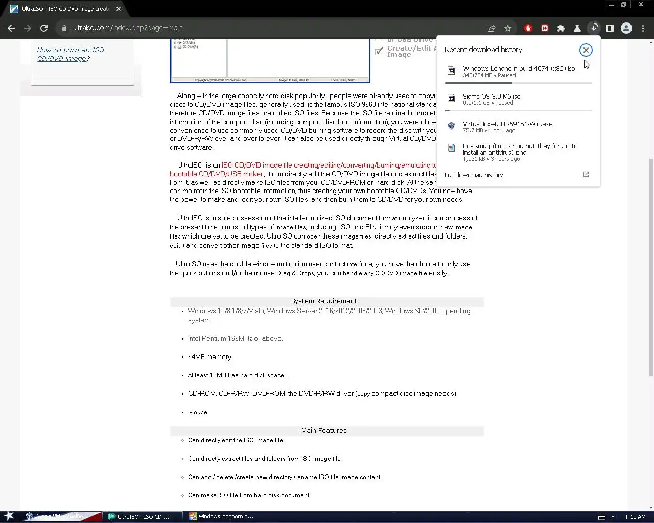Click the Sigma OS download progress bar

coord(519,110)
